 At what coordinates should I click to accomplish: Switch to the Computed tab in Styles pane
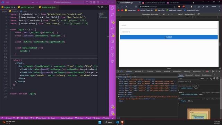[x=189, y=75]
